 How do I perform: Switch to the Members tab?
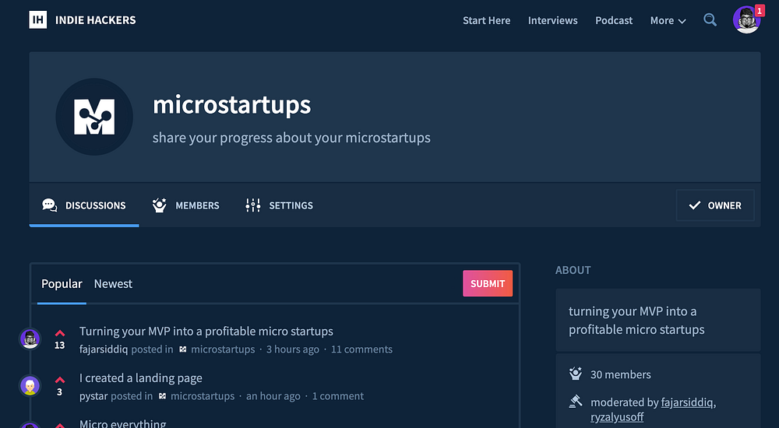(186, 205)
